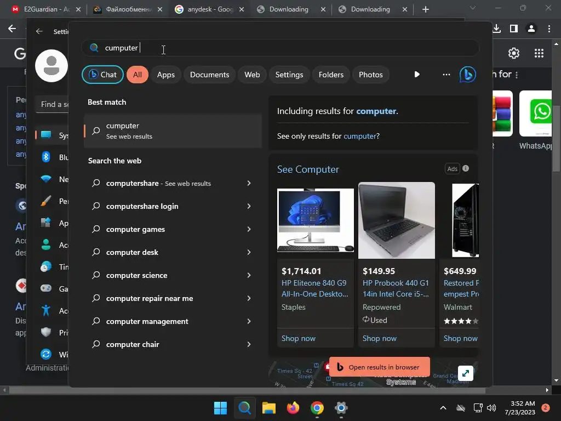Select the computer chair search suggestion
The width and height of the screenshot is (561, 421).
point(133,344)
